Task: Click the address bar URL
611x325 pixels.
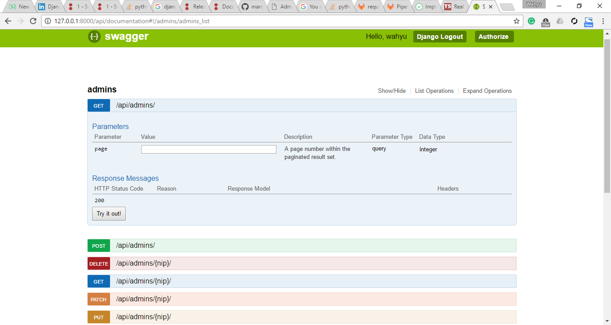Action: [x=132, y=21]
